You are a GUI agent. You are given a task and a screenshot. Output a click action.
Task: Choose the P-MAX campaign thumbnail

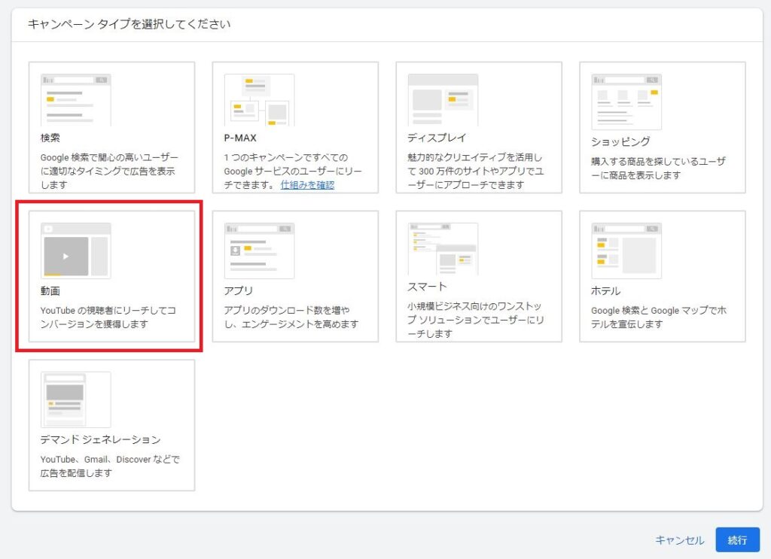(258, 98)
